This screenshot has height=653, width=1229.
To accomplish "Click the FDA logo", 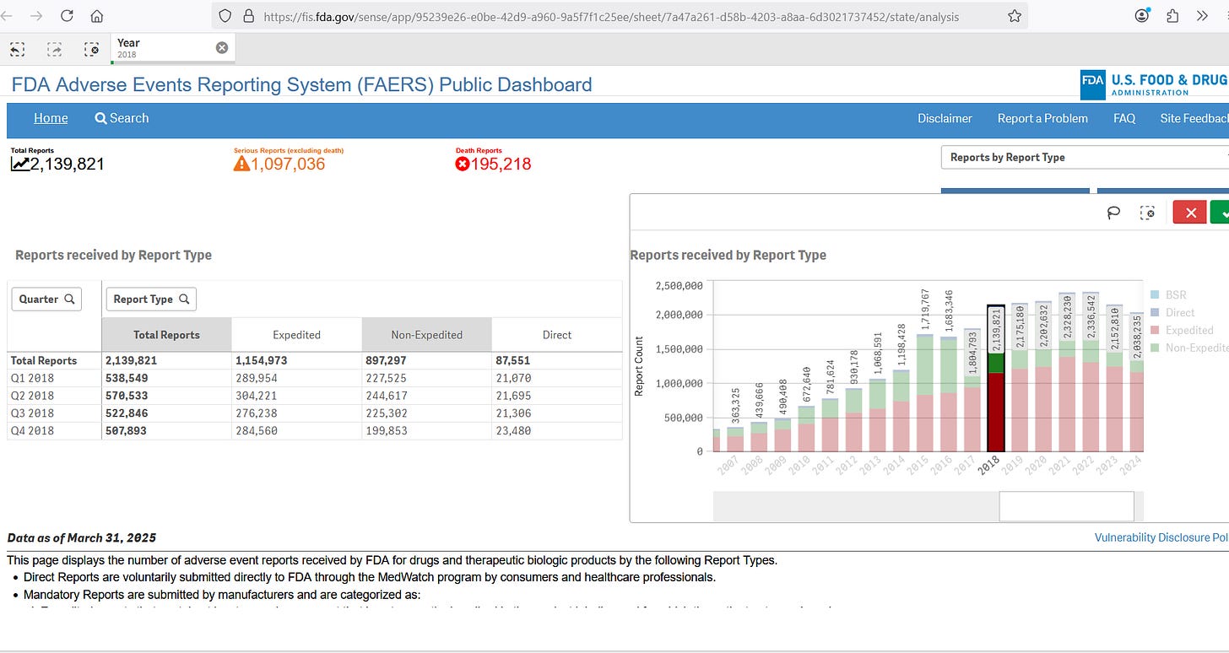I will [x=1155, y=85].
